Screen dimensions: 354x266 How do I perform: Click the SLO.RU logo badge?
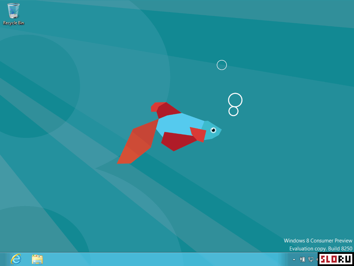tap(335, 259)
